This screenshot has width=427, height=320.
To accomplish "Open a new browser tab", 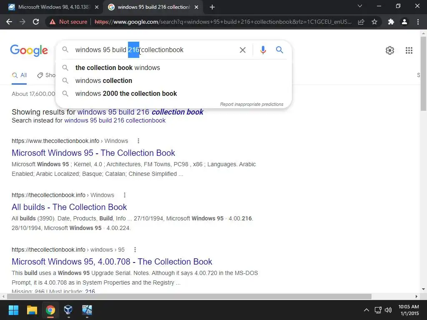I will (x=212, y=7).
